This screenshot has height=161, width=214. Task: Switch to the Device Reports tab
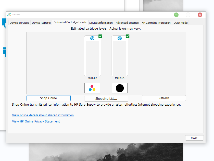[x=41, y=23]
